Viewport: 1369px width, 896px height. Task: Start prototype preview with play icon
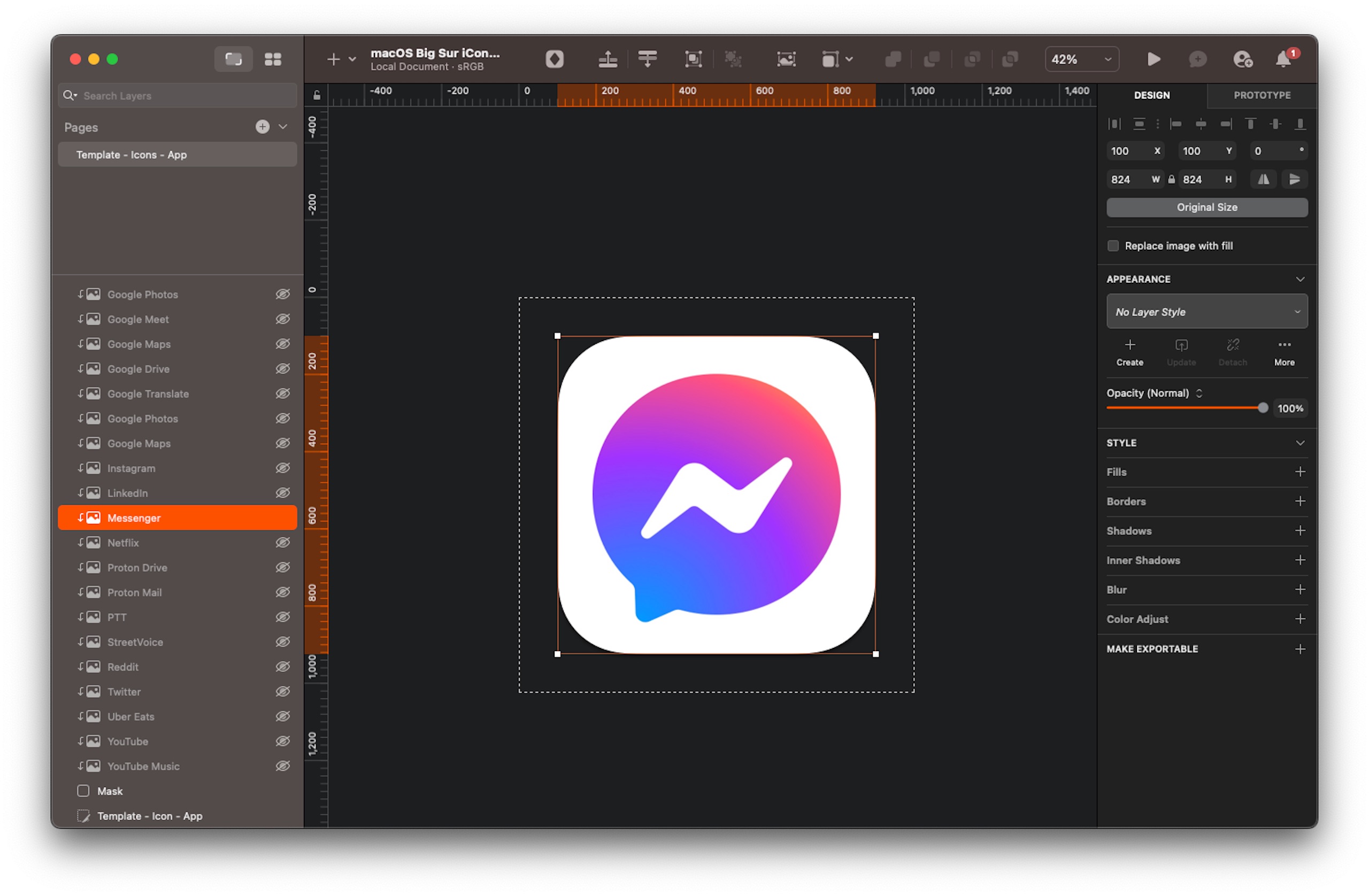pyautogui.click(x=1153, y=59)
